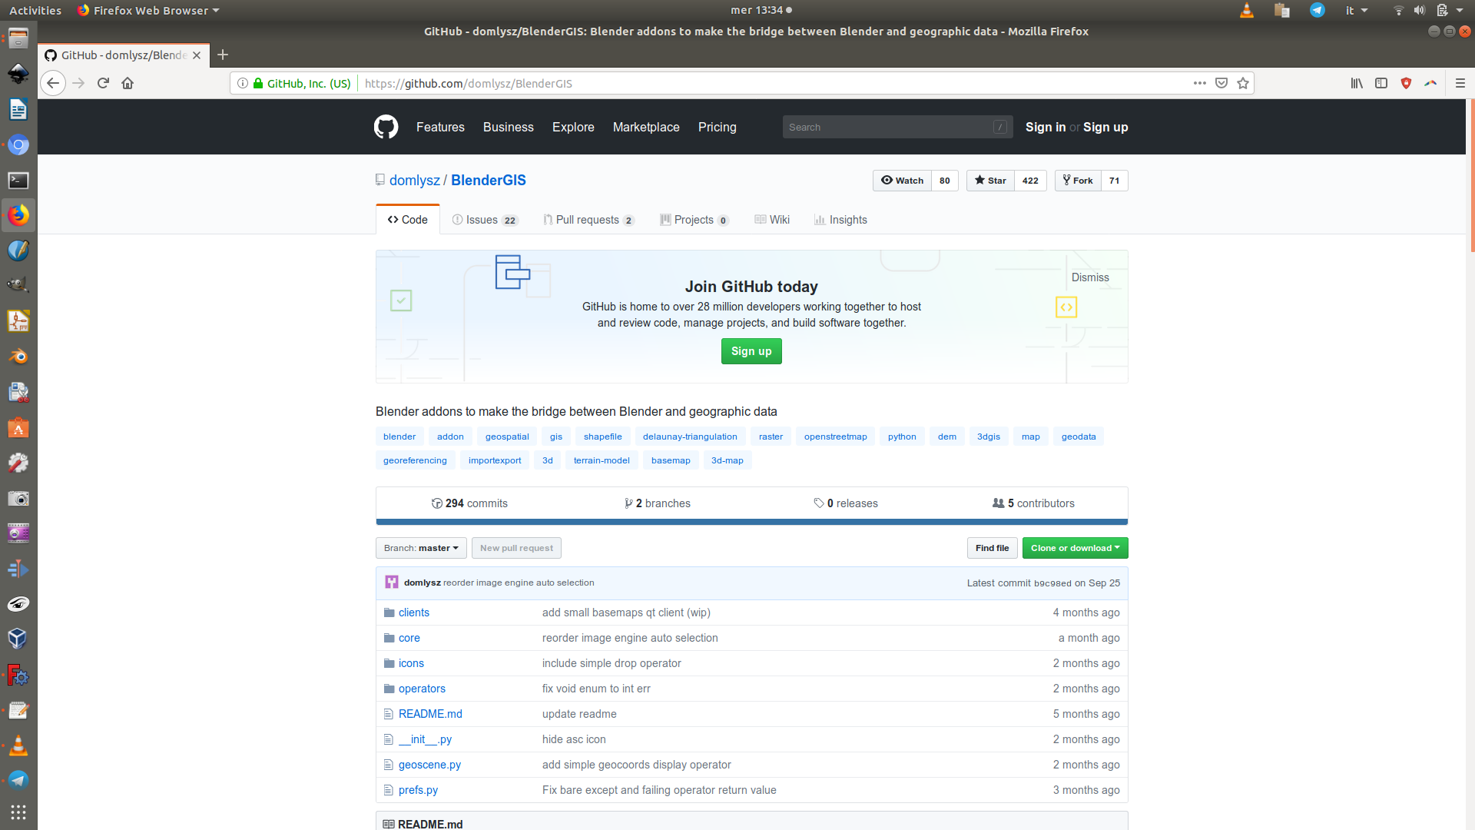1475x830 pixels.
Task: Open Firefox hamburger menu
Action: click(x=1460, y=83)
